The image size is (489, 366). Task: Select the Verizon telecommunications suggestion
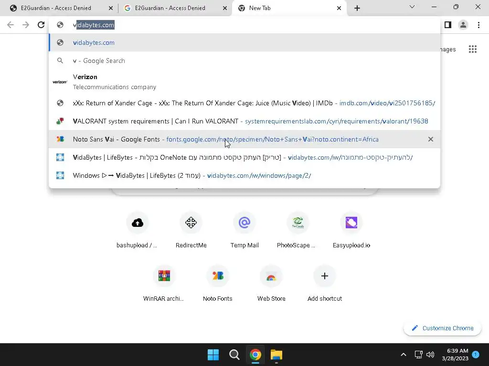[244, 82]
